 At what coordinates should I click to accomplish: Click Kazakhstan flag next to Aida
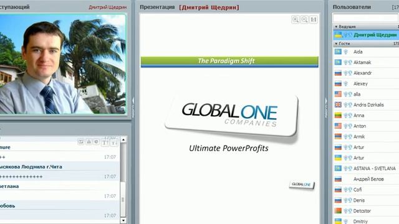(x=338, y=52)
